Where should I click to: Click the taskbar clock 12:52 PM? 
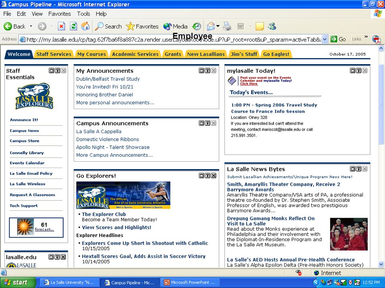click(371, 283)
